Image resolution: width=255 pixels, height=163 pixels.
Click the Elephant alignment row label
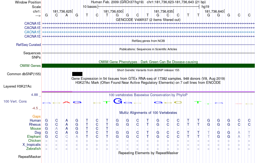34,136
